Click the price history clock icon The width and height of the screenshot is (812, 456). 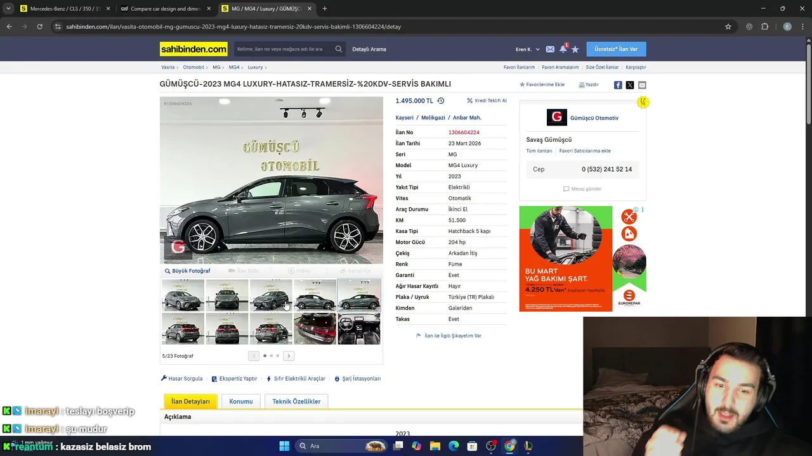[x=441, y=101]
